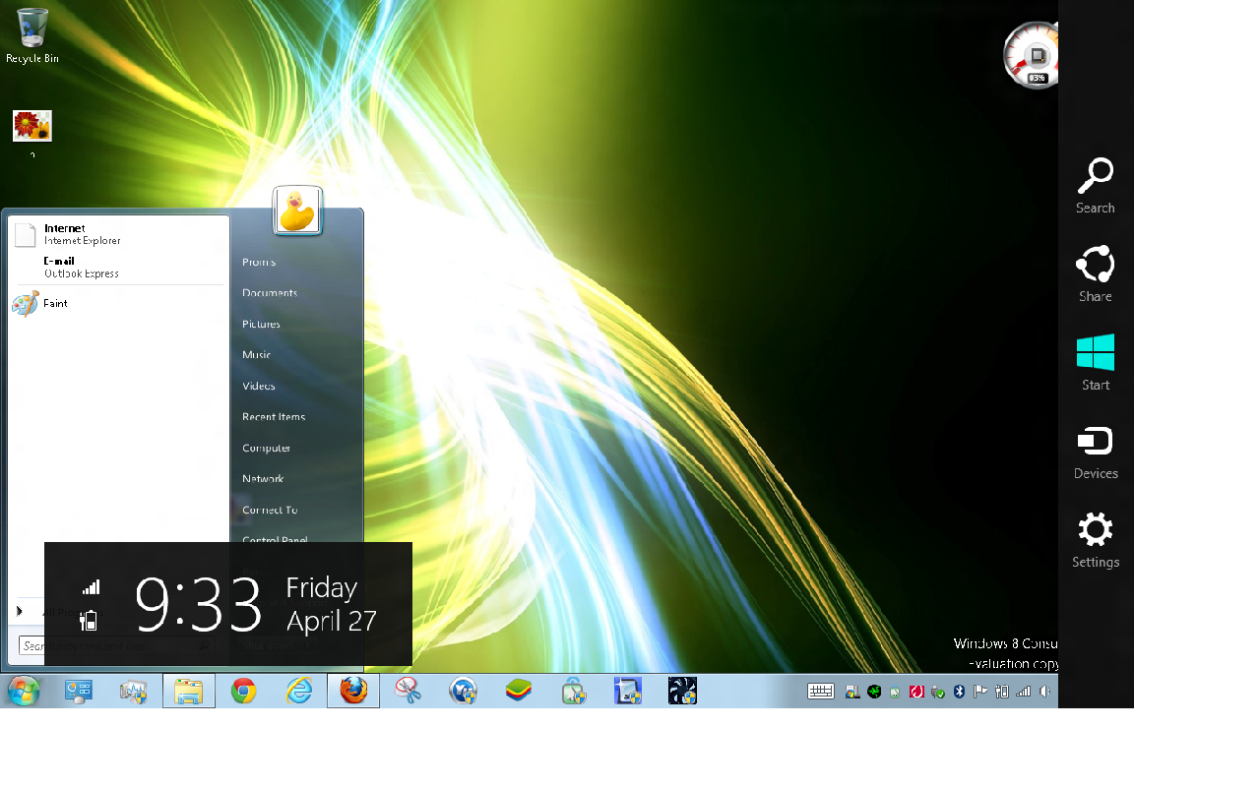Click the Start charm Windows logo
1260x787 pixels.
coord(1095,352)
